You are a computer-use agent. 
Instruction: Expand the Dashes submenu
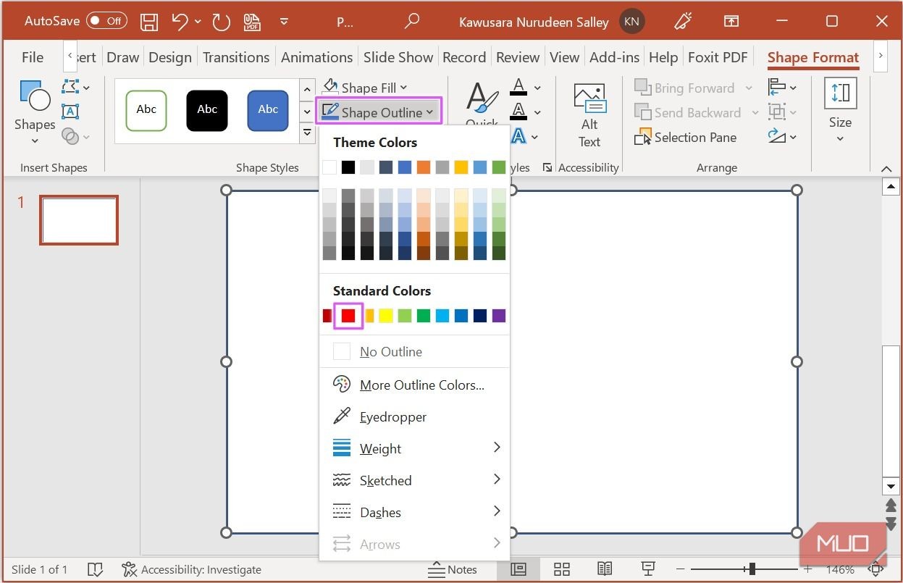coord(414,513)
